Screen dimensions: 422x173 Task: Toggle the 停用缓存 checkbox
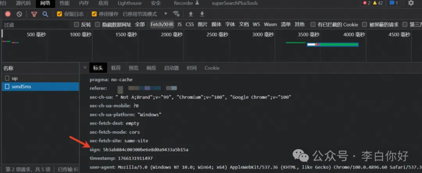point(94,14)
